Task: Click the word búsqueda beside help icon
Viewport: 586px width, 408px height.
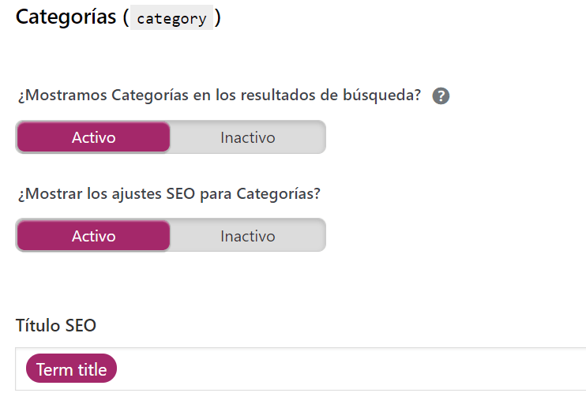Action: pos(381,95)
